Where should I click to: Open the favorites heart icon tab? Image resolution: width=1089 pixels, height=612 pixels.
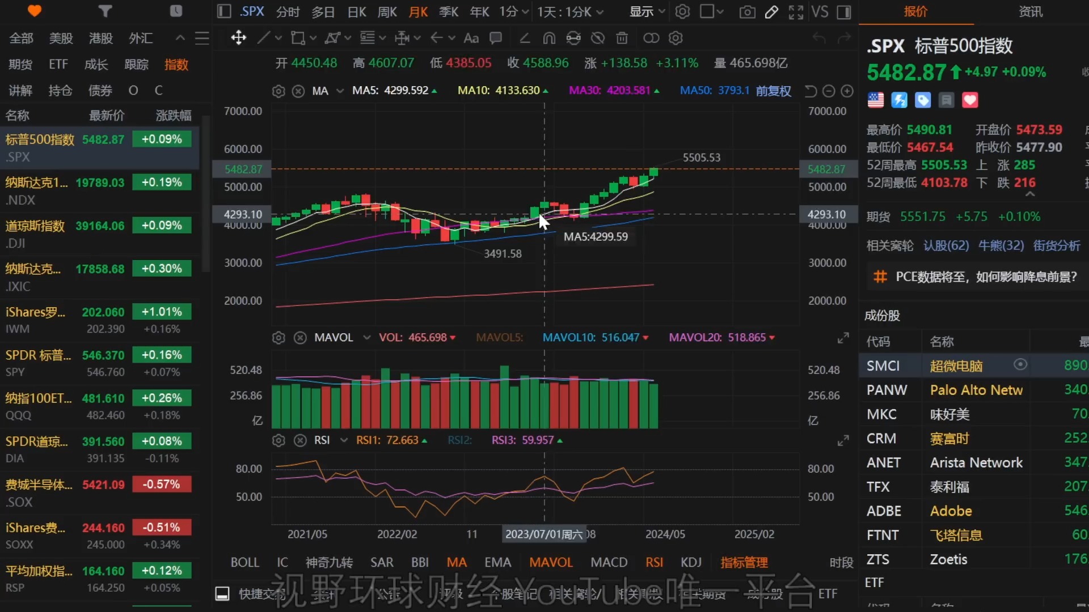(x=35, y=11)
